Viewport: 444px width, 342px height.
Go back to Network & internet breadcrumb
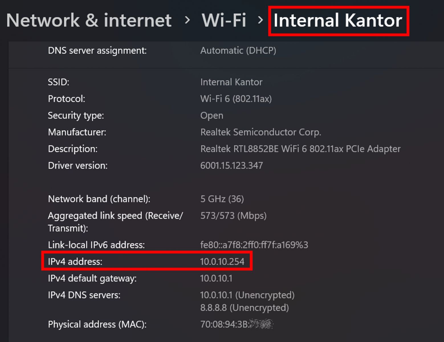[89, 21]
